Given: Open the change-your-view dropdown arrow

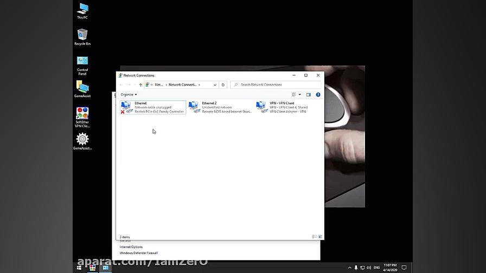Looking at the screenshot, I should [x=300, y=95].
